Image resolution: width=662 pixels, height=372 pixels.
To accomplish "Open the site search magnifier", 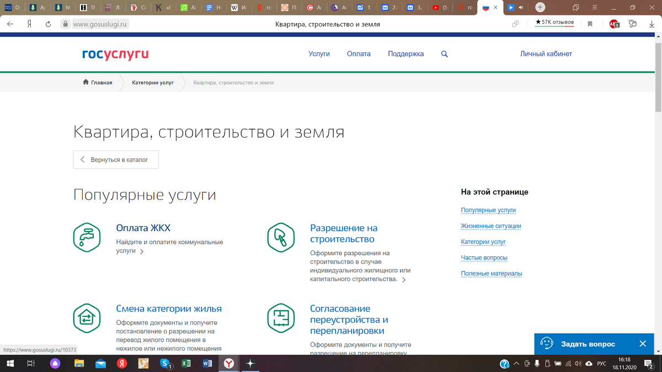I will [x=444, y=53].
